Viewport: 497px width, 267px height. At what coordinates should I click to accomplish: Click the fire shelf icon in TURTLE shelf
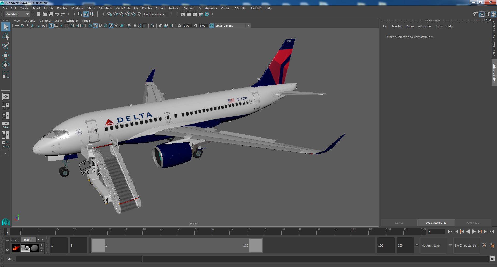[16, 248]
